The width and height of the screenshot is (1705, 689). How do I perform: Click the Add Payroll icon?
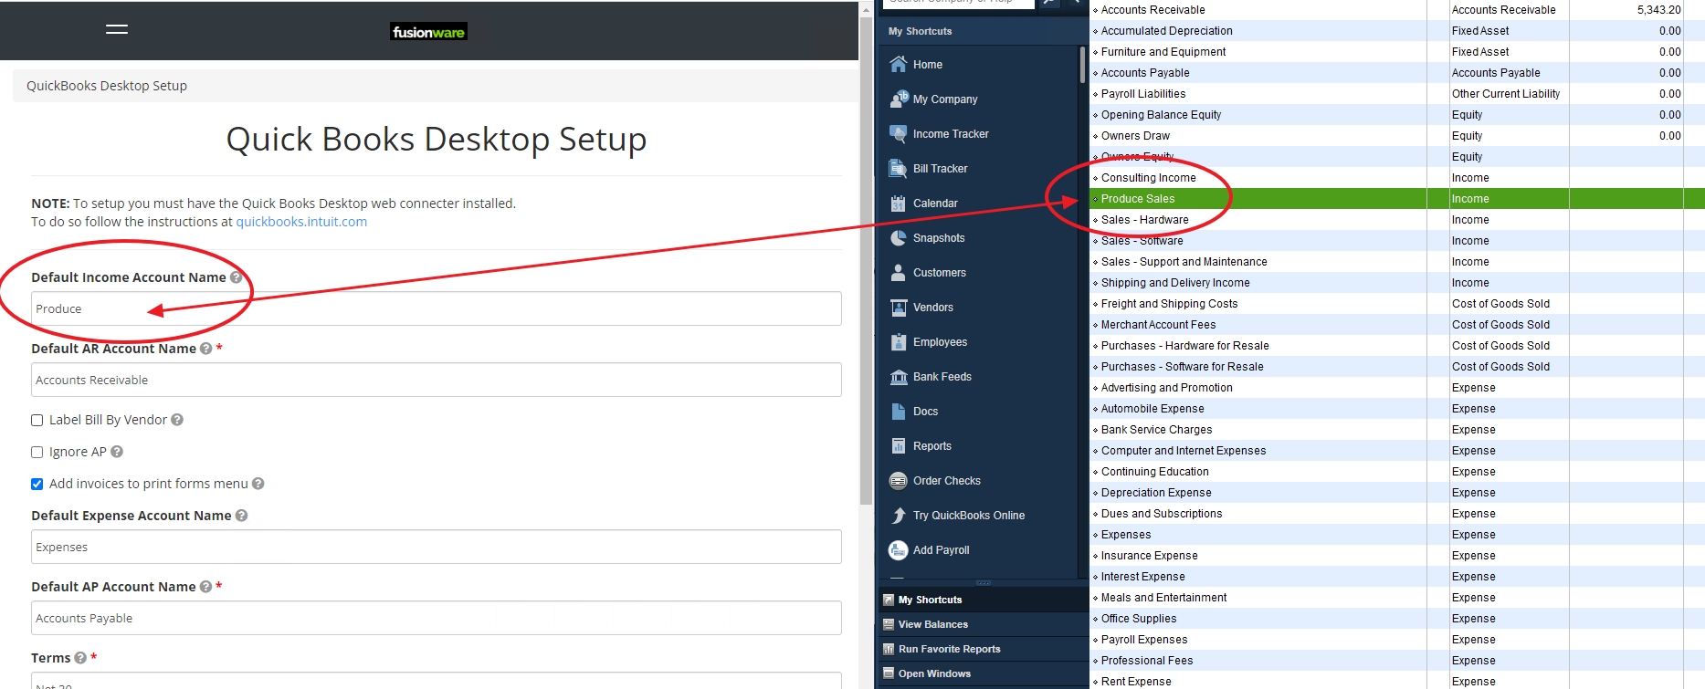click(x=899, y=549)
